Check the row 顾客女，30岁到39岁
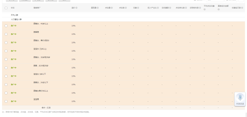The image size is (247, 117). pyautogui.click(x=6, y=59)
